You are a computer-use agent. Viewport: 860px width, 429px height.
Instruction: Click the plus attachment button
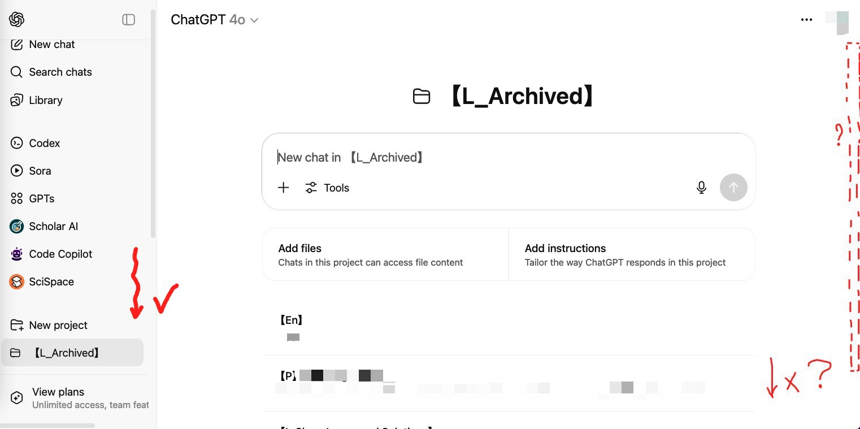coord(284,188)
